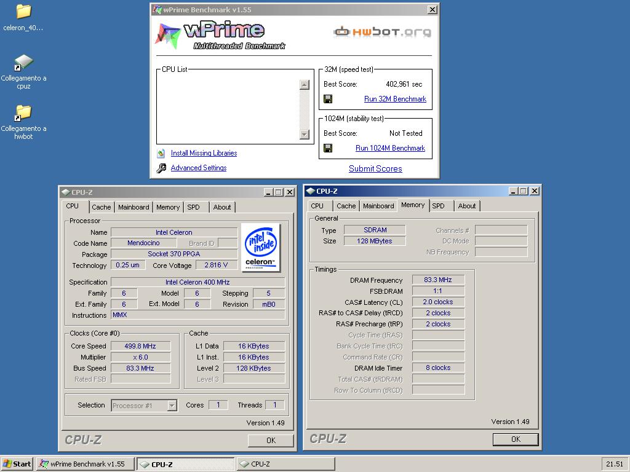
Task: Switch to Cache tab in right CPU-Z window
Action: (x=346, y=206)
